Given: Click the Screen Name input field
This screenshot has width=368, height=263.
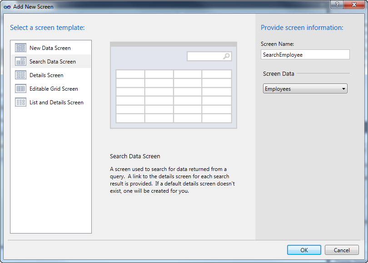Looking at the screenshot, I should click(304, 54).
